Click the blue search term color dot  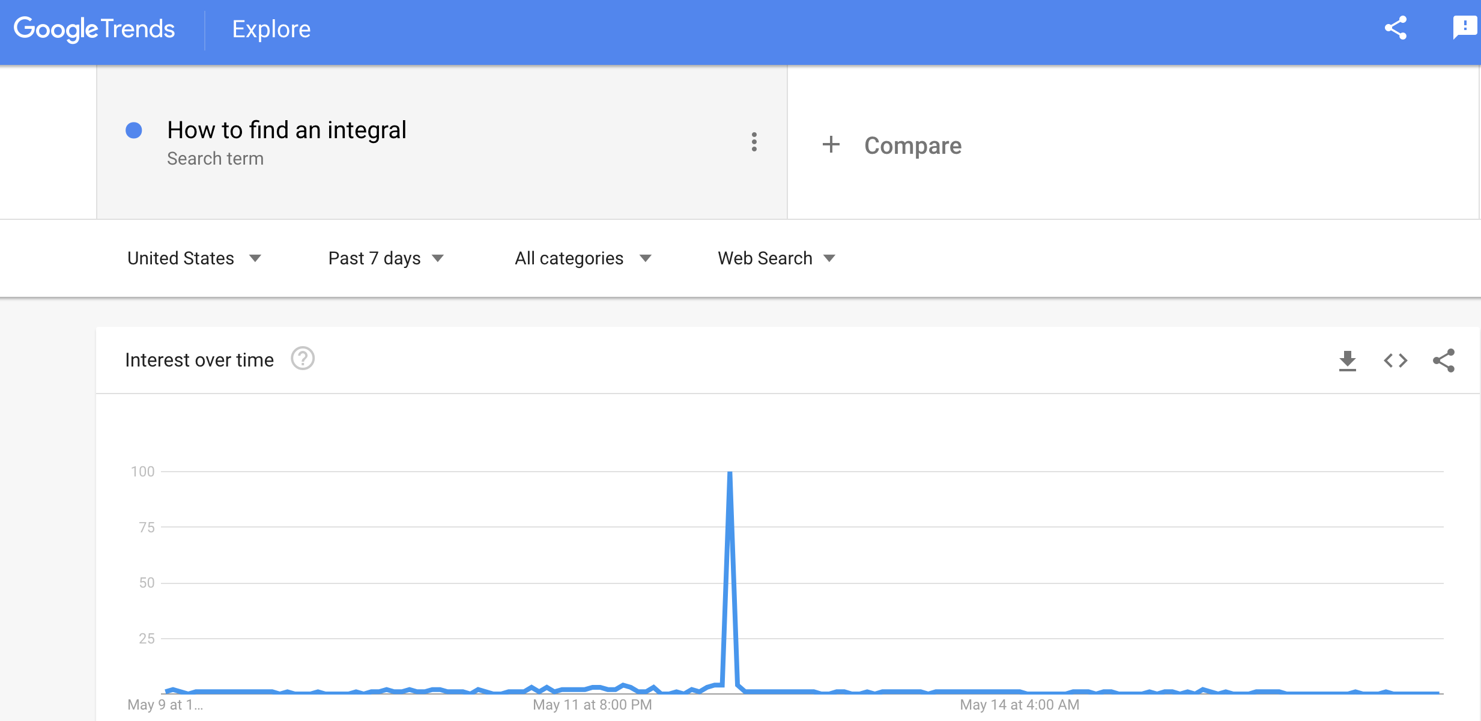click(x=134, y=130)
